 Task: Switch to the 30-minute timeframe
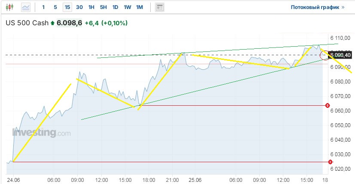pyautogui.click(x=79, y=7)
